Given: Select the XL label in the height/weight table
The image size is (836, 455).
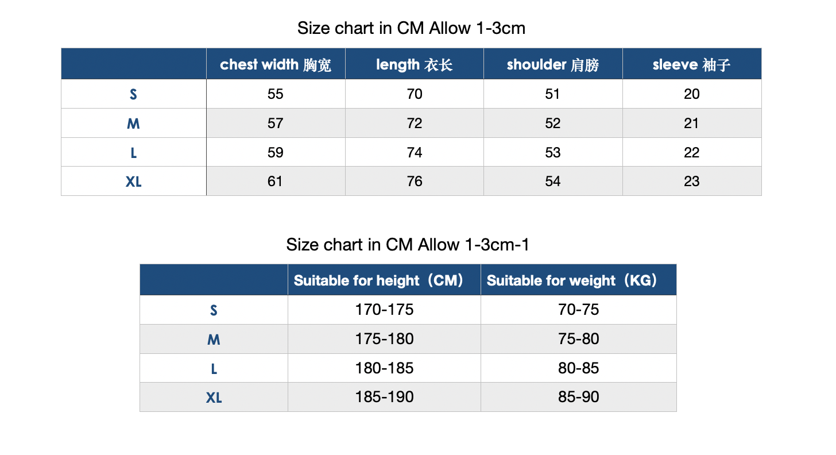Looking at the screenshot, I should point(214,398).
